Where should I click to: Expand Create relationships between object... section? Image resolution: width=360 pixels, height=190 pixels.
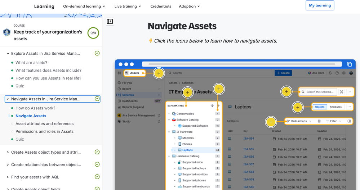pyautogui.click(x=8, y=164)
